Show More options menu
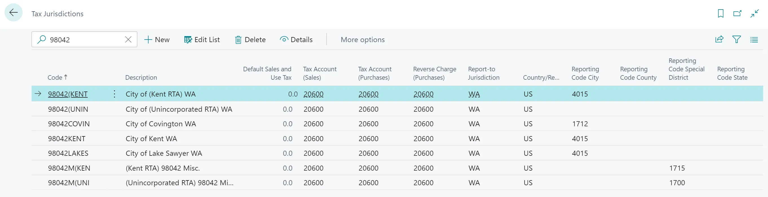The width and height of the screenshot is (768, 197). pyautogui.click(x=363, y=40)
